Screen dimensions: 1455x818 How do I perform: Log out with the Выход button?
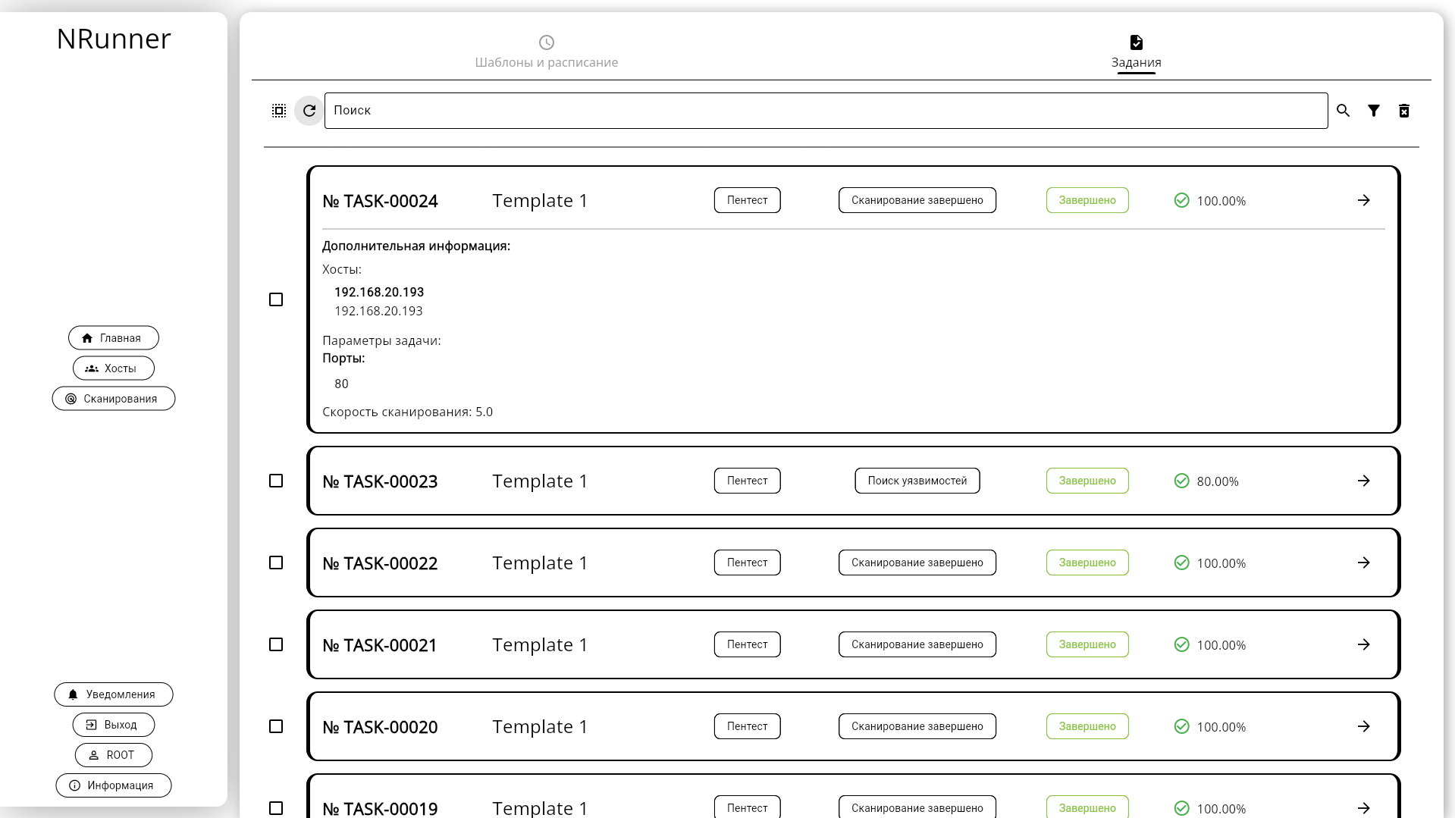point(114,725)
